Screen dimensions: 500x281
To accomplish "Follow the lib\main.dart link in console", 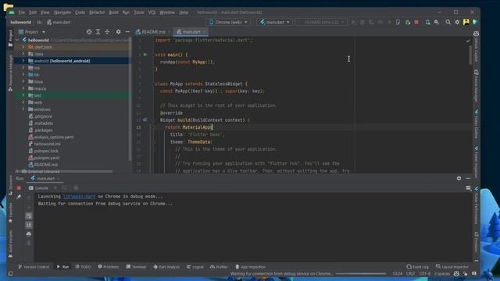I will click(x=79, y=197).
